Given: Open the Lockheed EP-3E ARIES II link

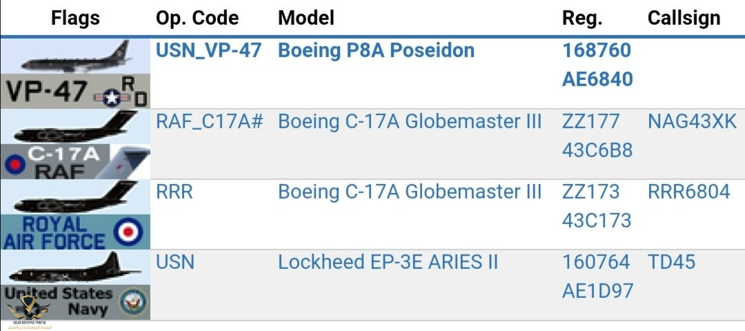Looking at the screenshot, I should (x=388, y=262).
